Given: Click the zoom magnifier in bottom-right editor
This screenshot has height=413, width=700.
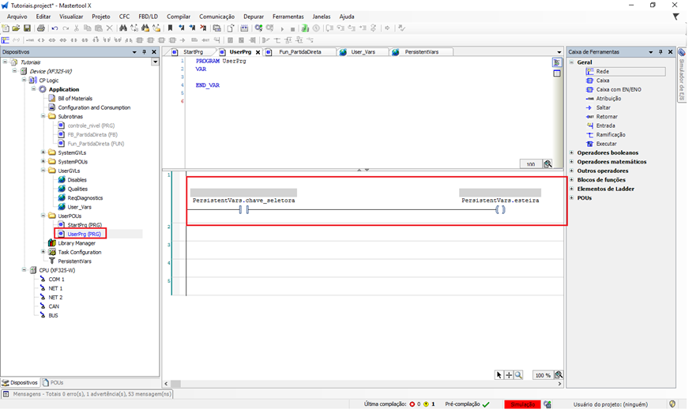Looking at the screenshot, I should [559, 375].
